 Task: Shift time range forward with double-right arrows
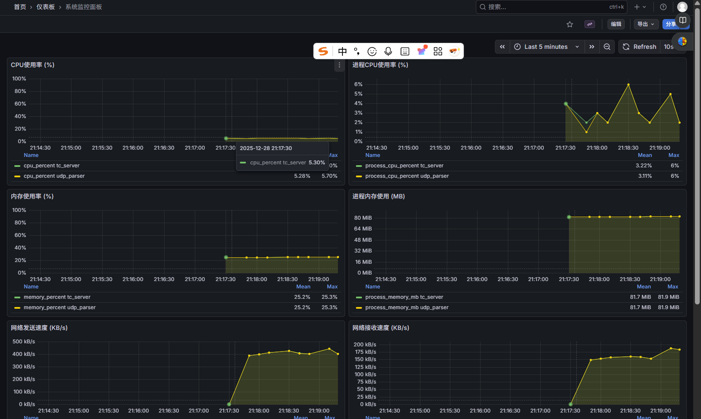592,47
